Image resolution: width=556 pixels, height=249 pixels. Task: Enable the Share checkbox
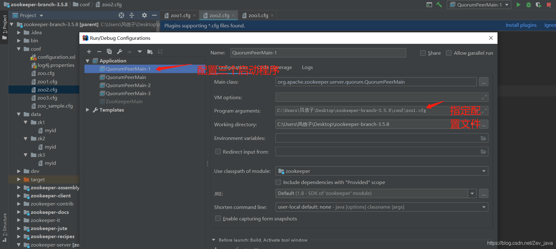point(423,53)
